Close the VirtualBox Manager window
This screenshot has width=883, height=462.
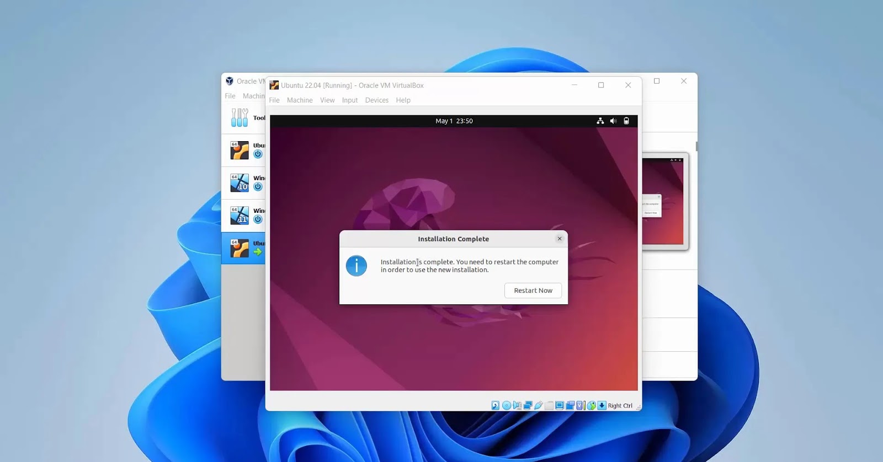coord(684,81)
